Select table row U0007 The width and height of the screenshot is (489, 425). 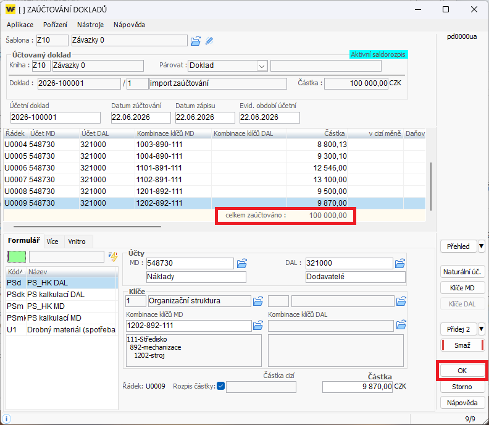point(215,180)
